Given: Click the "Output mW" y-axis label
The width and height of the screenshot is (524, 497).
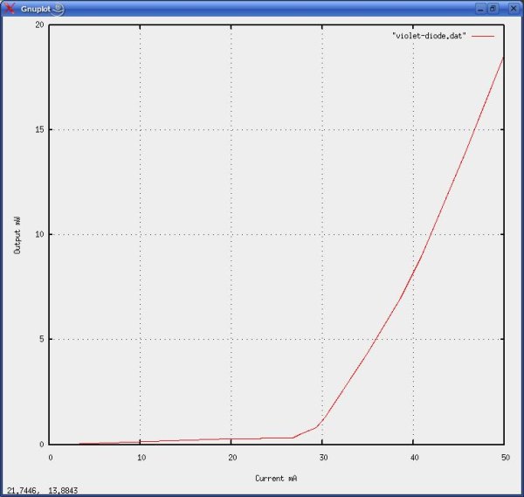Looking at the screenshot, I should (17, 233).
